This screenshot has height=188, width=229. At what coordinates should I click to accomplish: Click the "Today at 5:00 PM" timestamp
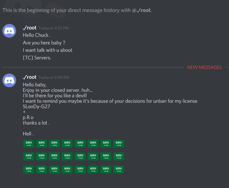click(x=54, y=77)
